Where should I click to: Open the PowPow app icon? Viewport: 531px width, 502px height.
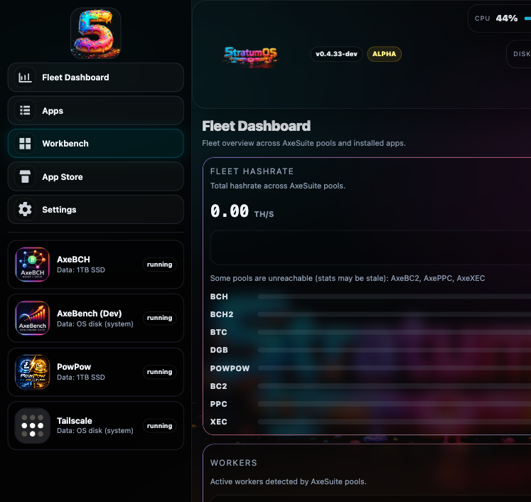pyautogui.click(x=33, y=372)
